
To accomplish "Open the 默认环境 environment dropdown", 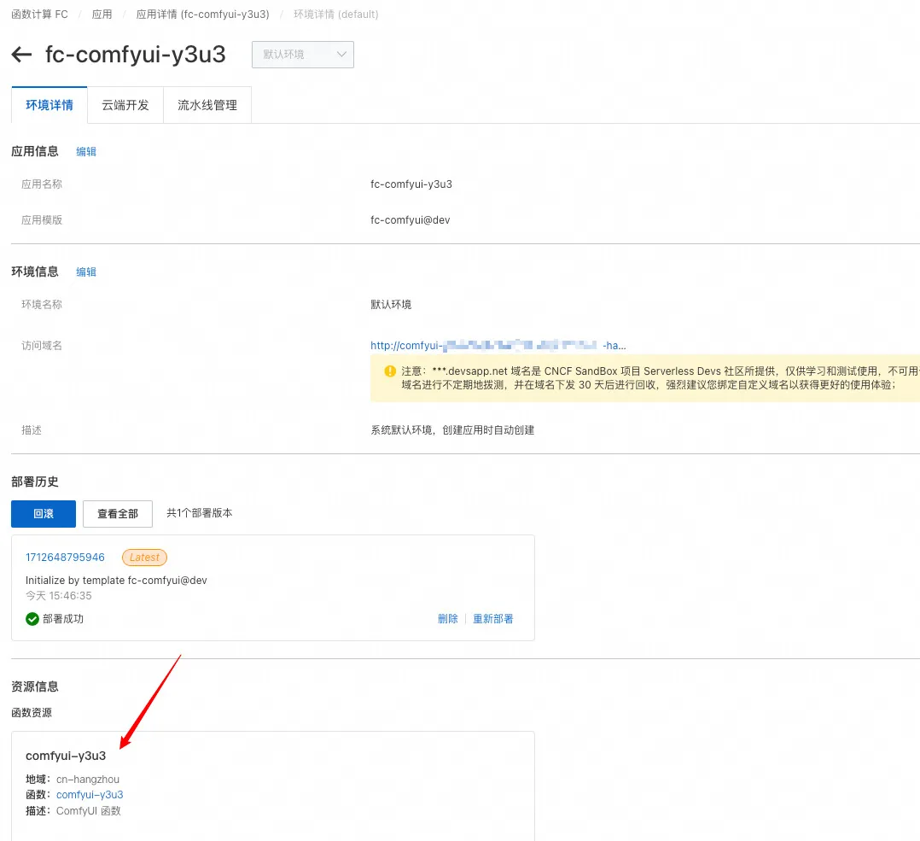I will pyautogui.click(x=303, y=55).
